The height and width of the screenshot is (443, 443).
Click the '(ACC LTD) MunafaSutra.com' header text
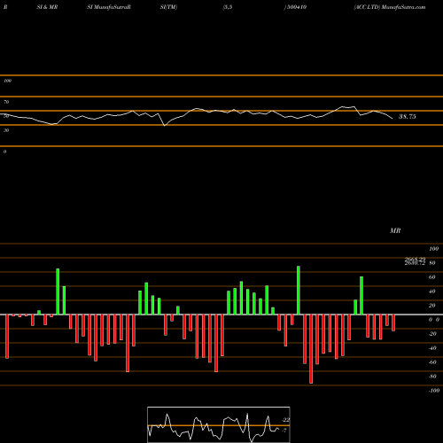390,7
